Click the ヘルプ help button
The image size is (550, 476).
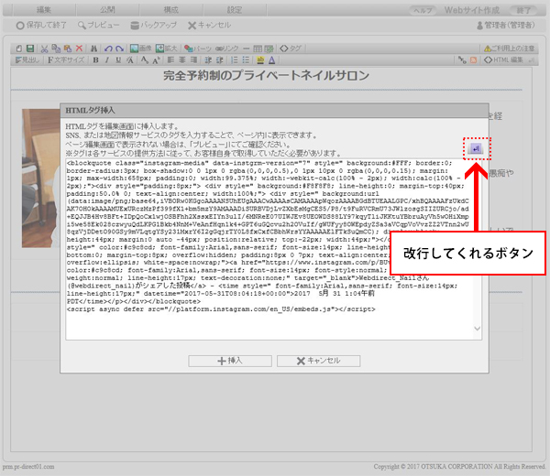pos(423,10)
